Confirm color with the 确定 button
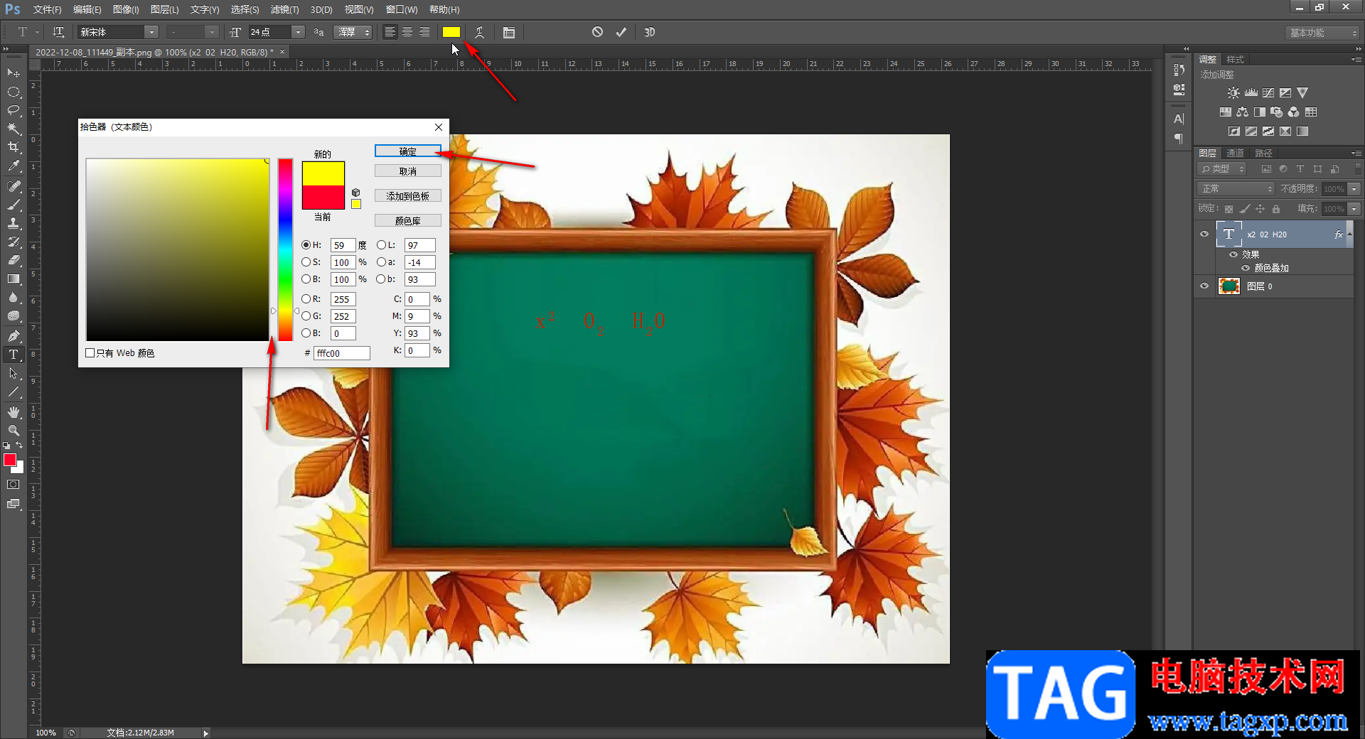The height and width of the screenshot is (739, 1365). coord(408,151)
